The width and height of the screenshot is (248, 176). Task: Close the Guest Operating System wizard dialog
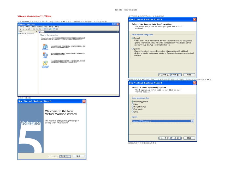point(195,83)
